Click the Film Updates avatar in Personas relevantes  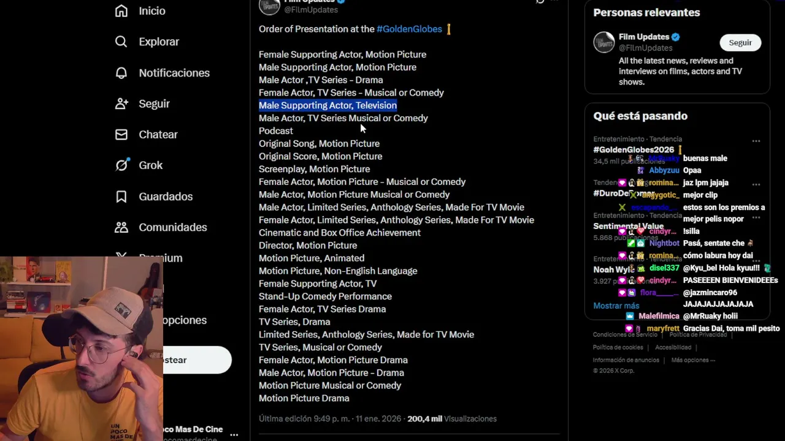604,42
